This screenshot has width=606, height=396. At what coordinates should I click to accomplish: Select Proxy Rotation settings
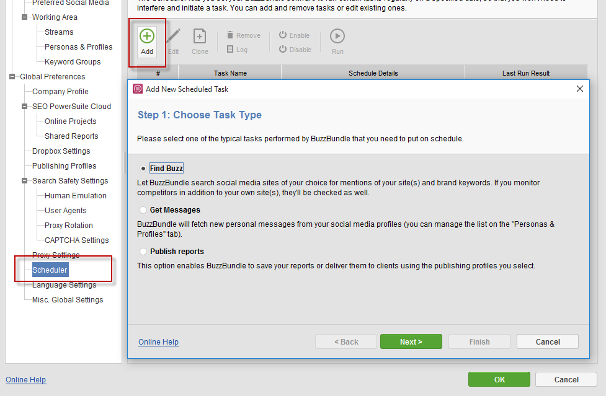click(x=69, y=226)
